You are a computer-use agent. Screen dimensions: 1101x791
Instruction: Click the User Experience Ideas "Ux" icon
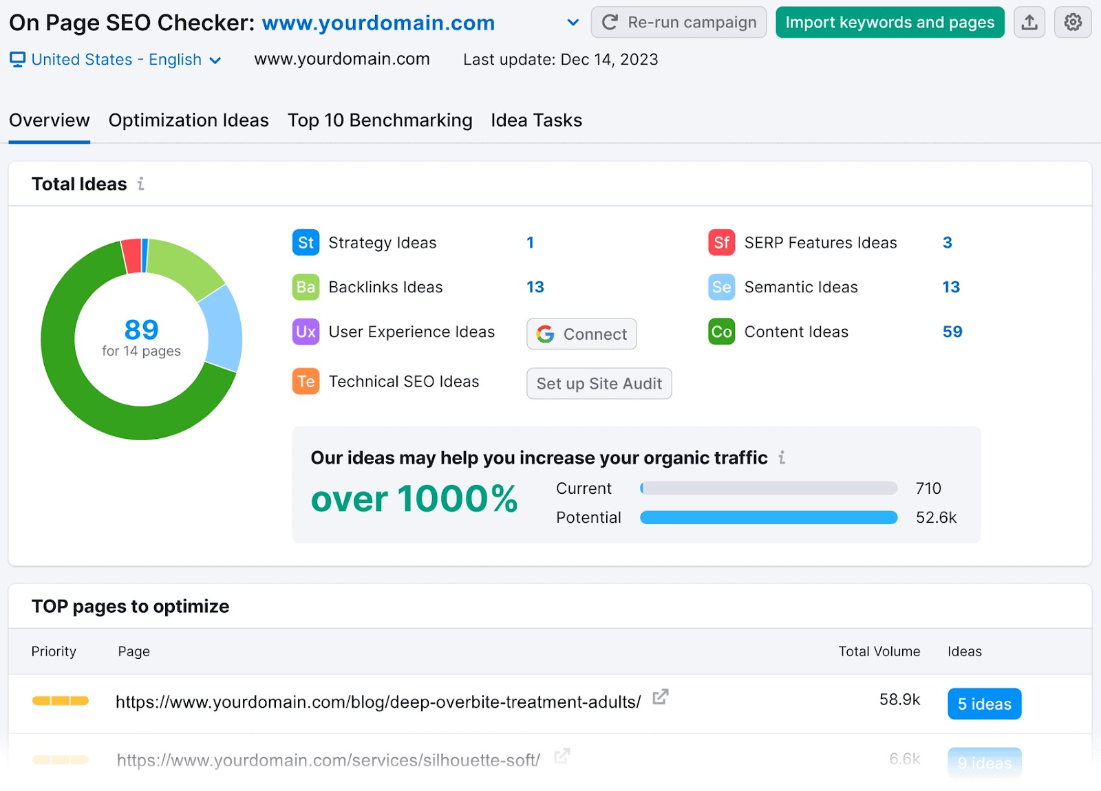(x=306, y=332)
